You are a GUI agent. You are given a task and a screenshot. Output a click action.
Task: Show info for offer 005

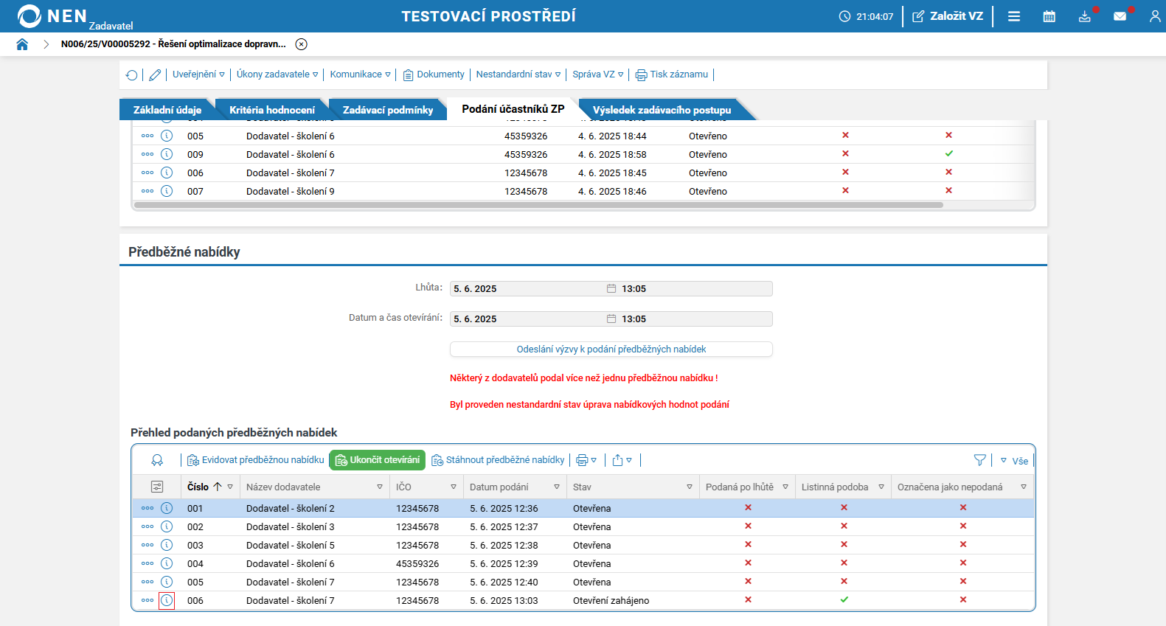pyautogui.click(x=167, y=582)
